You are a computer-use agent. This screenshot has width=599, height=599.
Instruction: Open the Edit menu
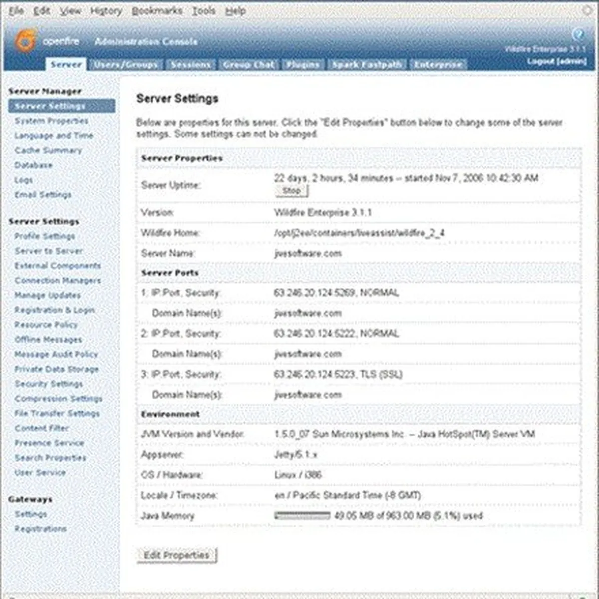(x=41, y=10)
